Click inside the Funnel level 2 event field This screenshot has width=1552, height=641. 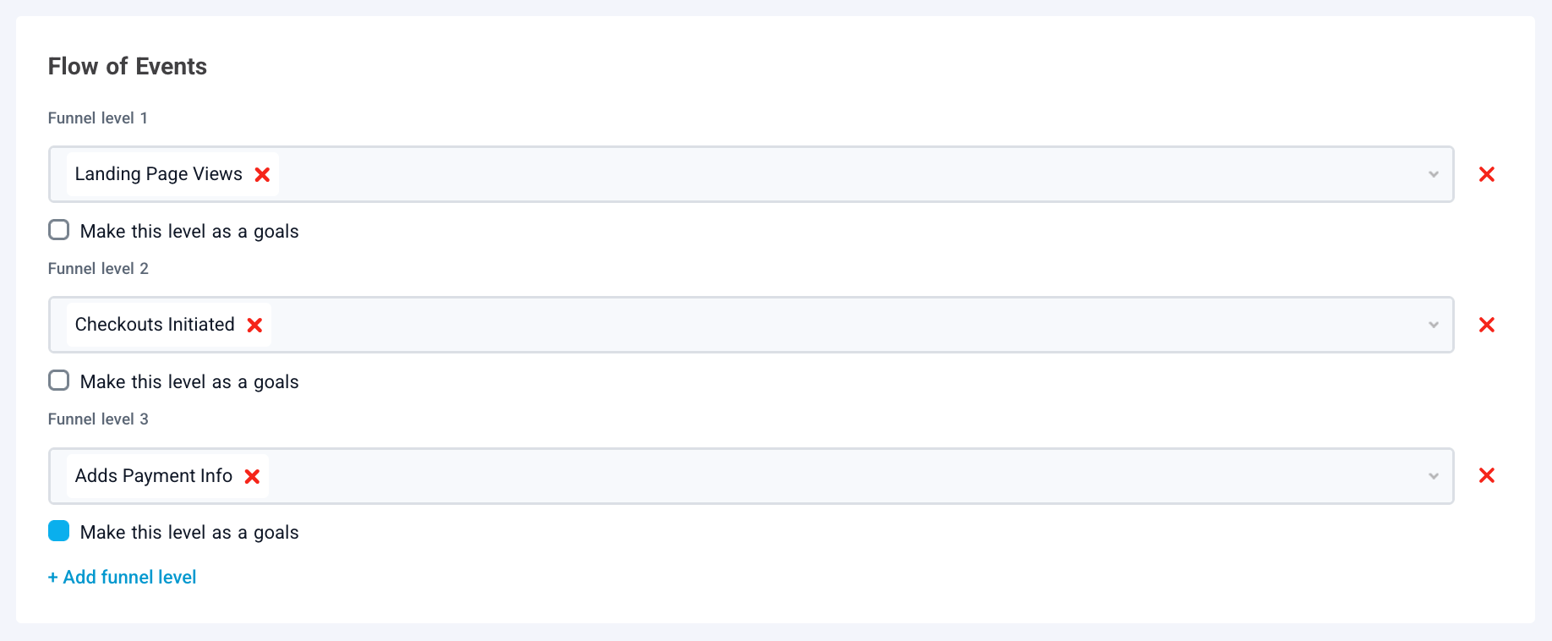[x=845, y=326]
